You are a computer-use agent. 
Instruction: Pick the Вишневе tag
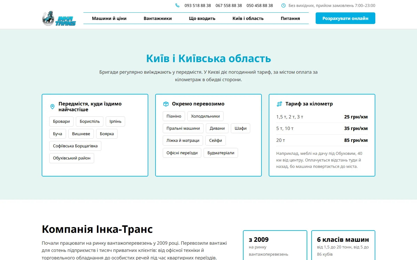(81, 134)
